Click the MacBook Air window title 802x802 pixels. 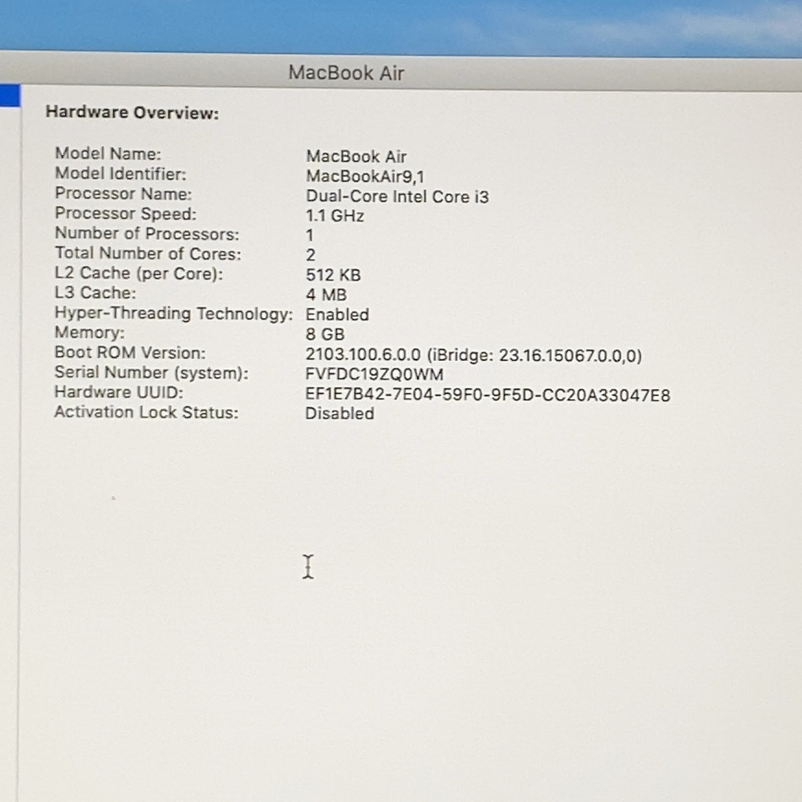[346, 73]
